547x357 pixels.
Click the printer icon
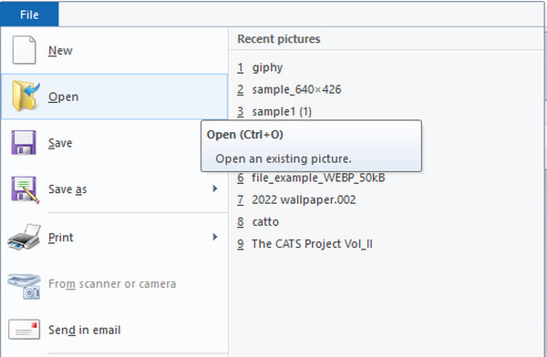tap(24, 237)
